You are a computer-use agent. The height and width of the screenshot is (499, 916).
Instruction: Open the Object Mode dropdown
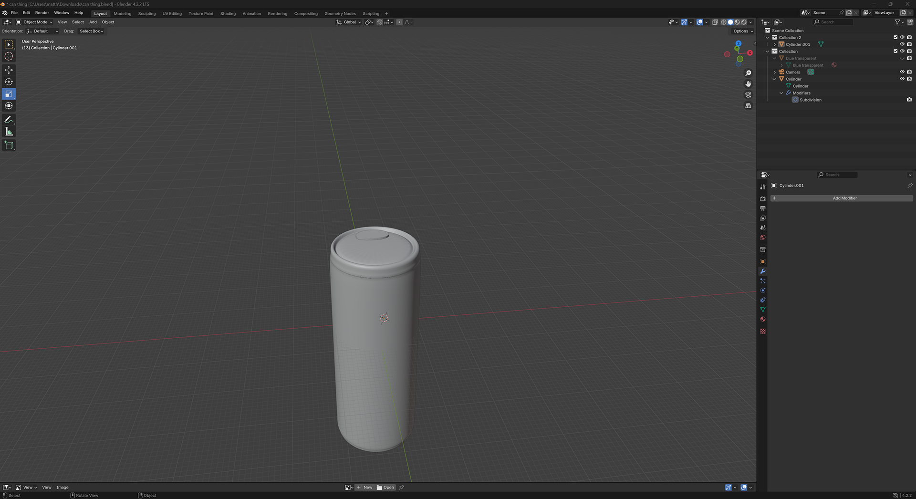pos(34,22)
